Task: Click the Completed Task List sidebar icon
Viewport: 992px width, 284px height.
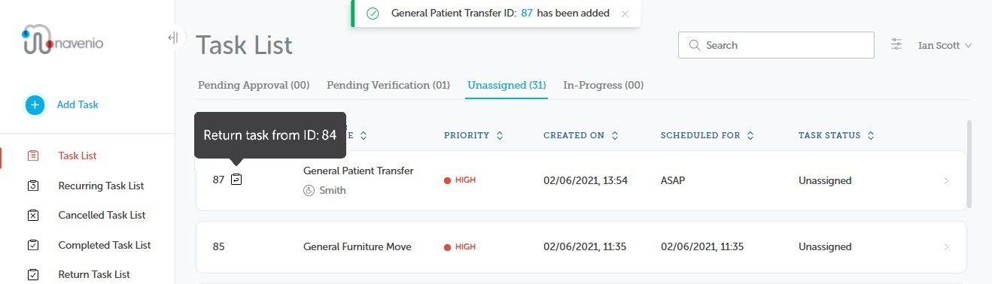Action: click(32, 245)
